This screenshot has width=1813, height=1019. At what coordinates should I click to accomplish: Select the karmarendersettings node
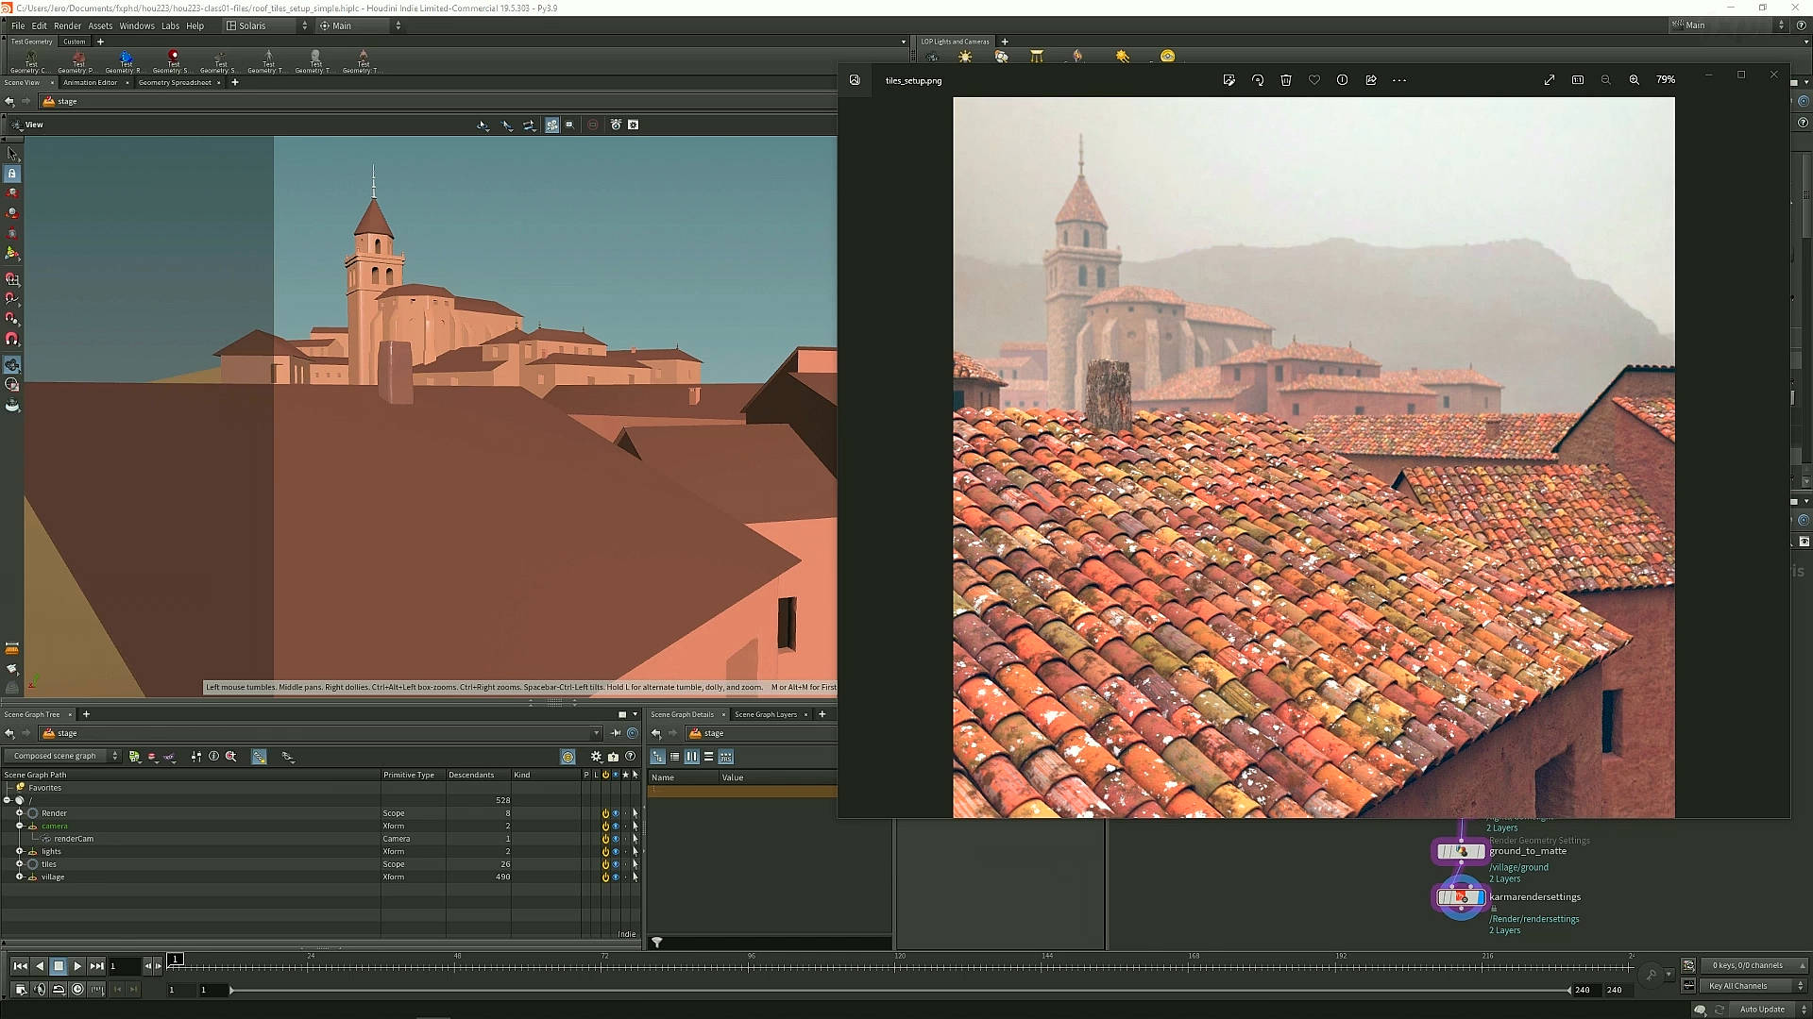(x=1460, y=897)
